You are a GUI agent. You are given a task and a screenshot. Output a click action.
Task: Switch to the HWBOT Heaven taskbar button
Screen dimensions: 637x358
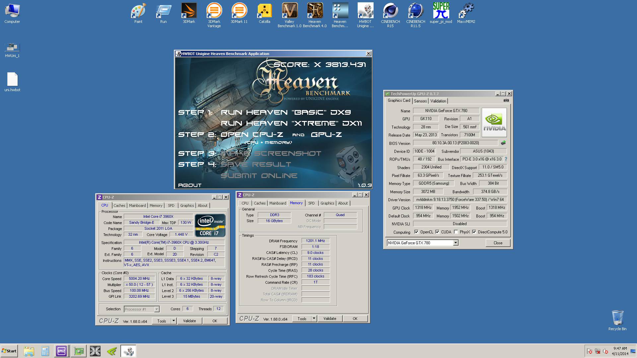click(128, 351)
